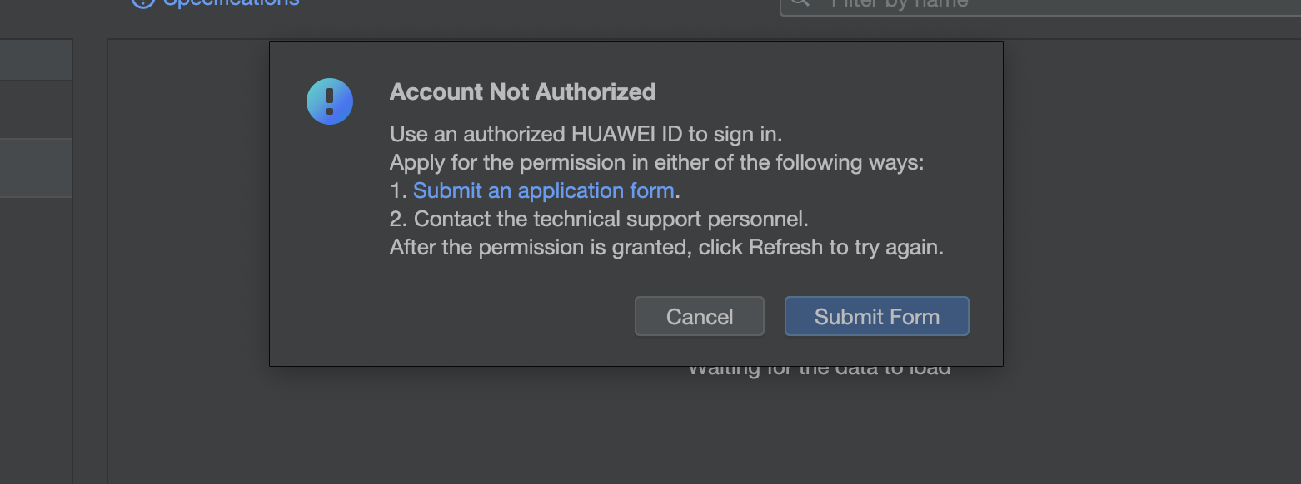Select the lower highlighted row in the left panel
This screenshot has height=484, width=1301.
pyautogui.click(x=36, y=168)
